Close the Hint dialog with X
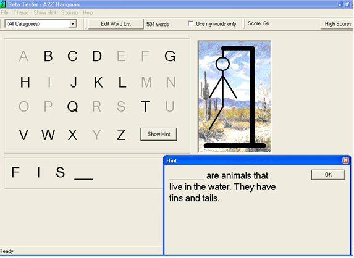Screen dimensions: 354x258 pos(345,160)
